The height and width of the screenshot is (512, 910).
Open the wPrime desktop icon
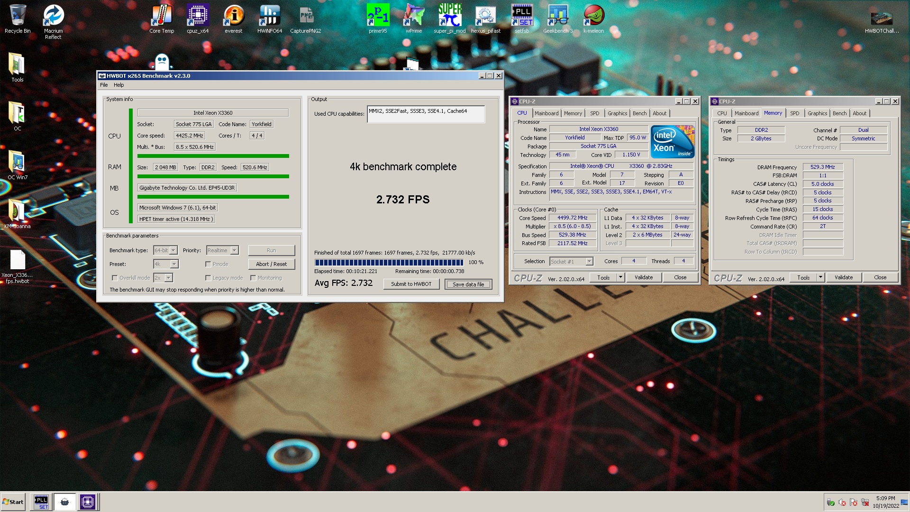414,19
